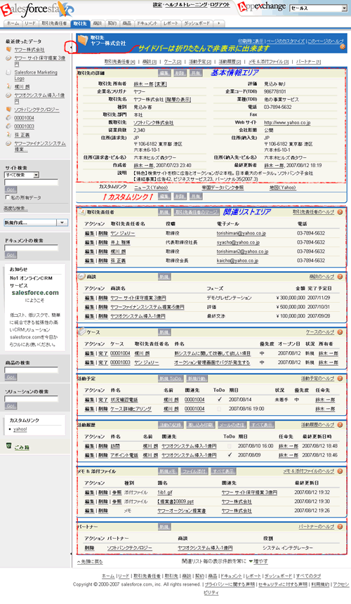Click the account icon beside ソフトバンクテクノロジー in the recent items list
351x604 pixels.
(8, 110)
